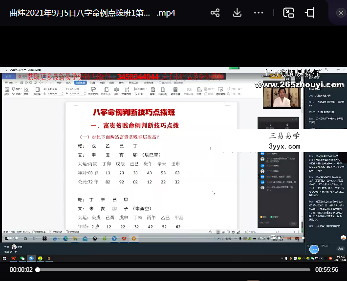Click the presenter webcam thumbnail

[x=282, y=98]
